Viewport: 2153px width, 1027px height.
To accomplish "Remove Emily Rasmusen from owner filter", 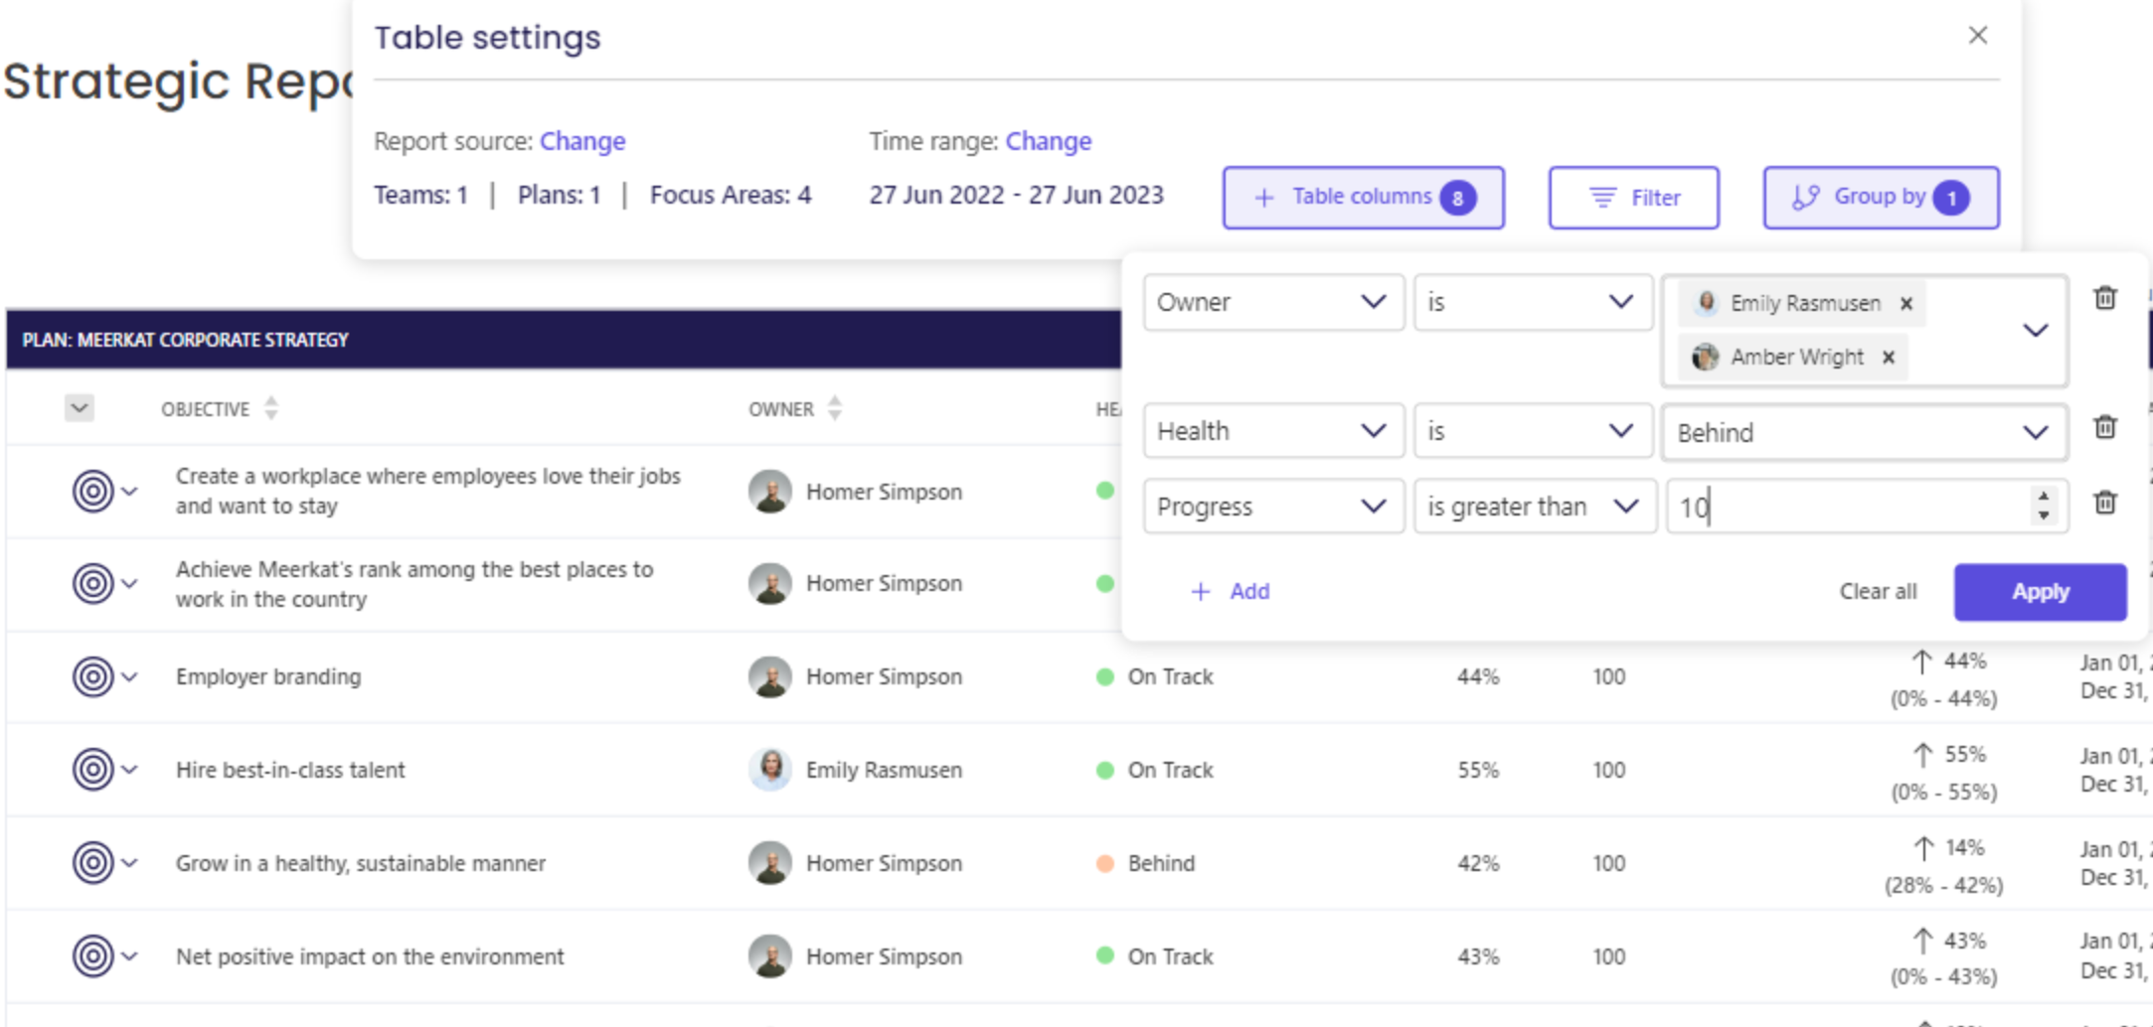I will pos(1905,304).
